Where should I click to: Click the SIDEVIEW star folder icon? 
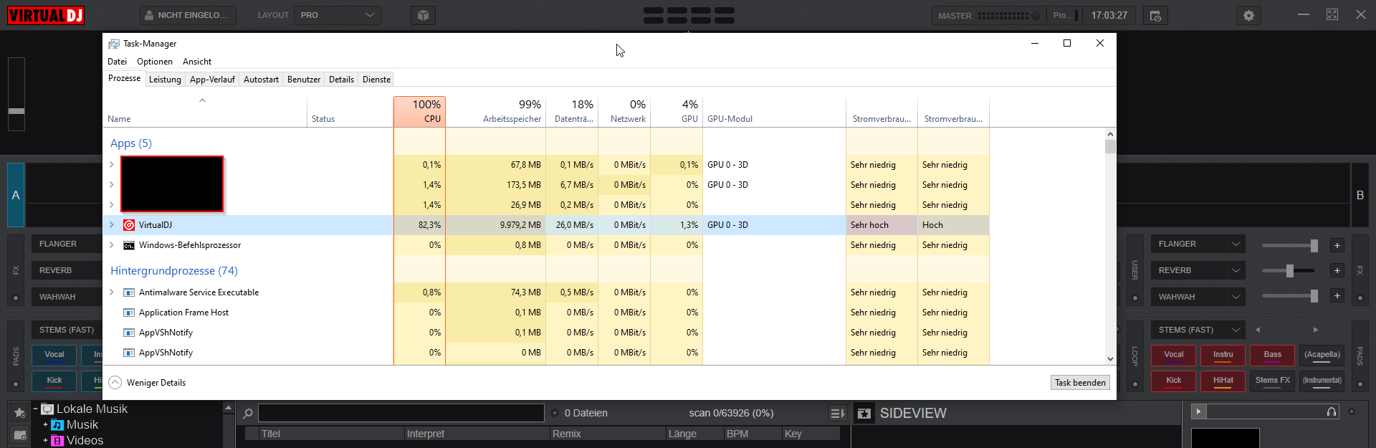point(865,414)
